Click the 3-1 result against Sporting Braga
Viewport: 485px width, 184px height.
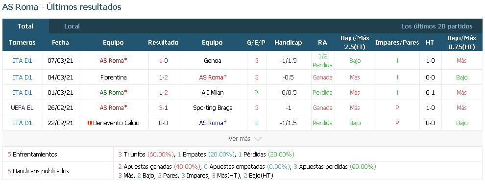163,108
